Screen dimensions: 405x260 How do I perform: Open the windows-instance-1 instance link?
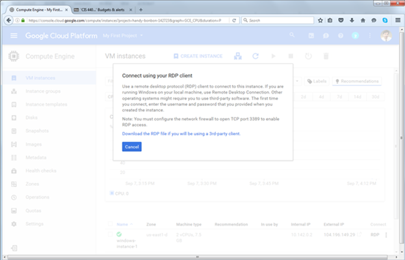pyautogui.click(x=126, y=243)
